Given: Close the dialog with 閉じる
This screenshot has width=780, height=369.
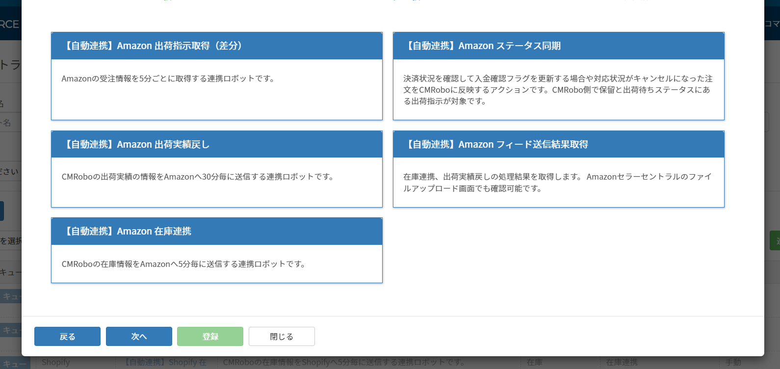Looking at the screenshot, I should click(x=282, y=337).
